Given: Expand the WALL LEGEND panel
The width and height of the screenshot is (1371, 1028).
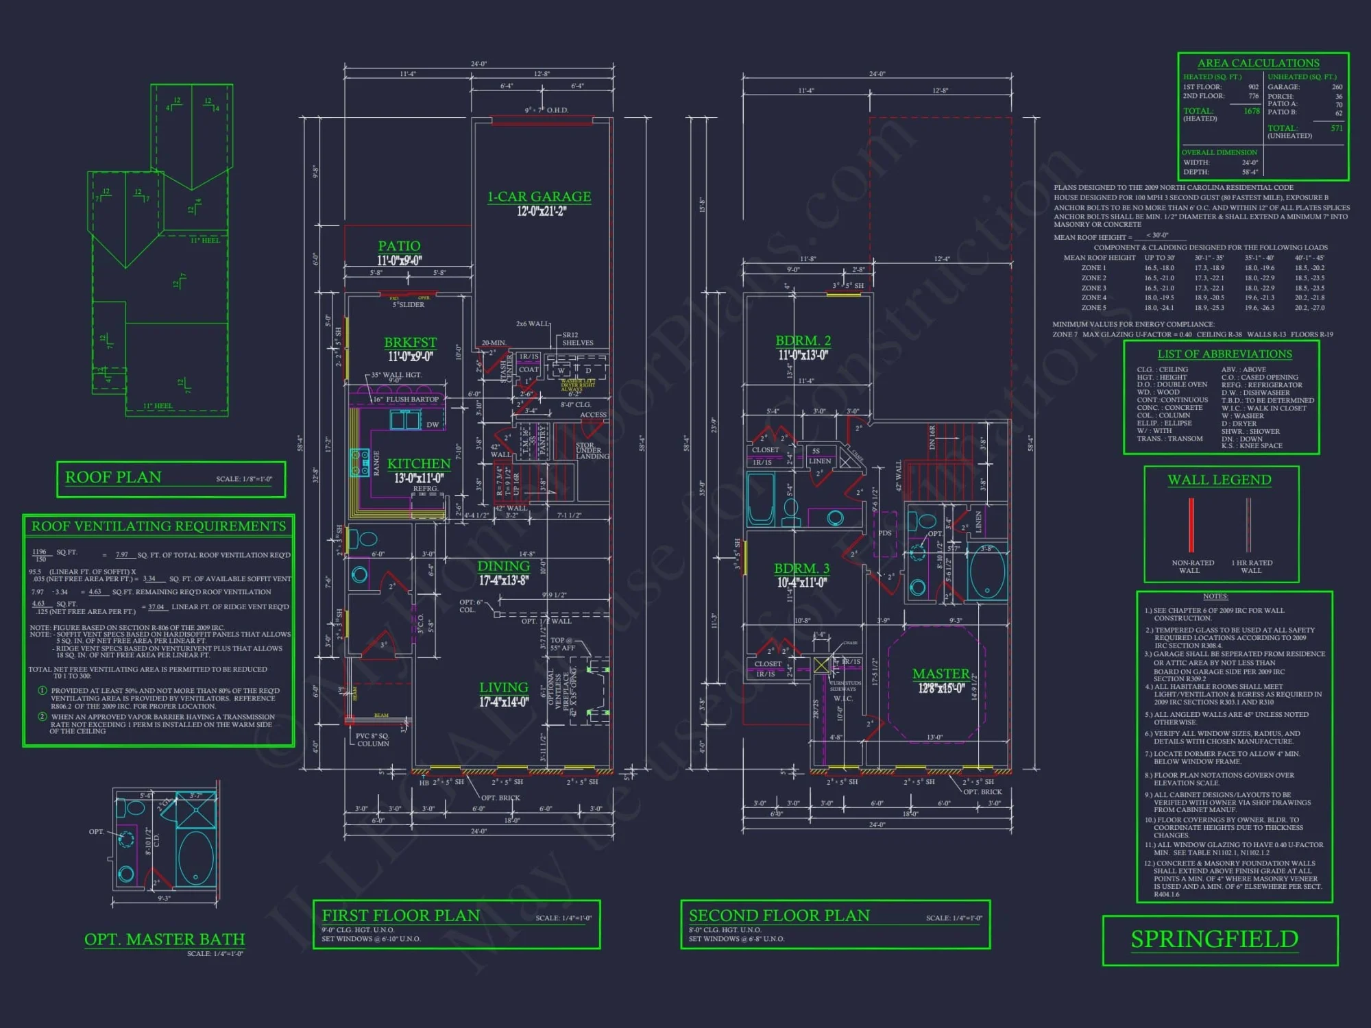Looking at the screenshot, I should 1219,480.
